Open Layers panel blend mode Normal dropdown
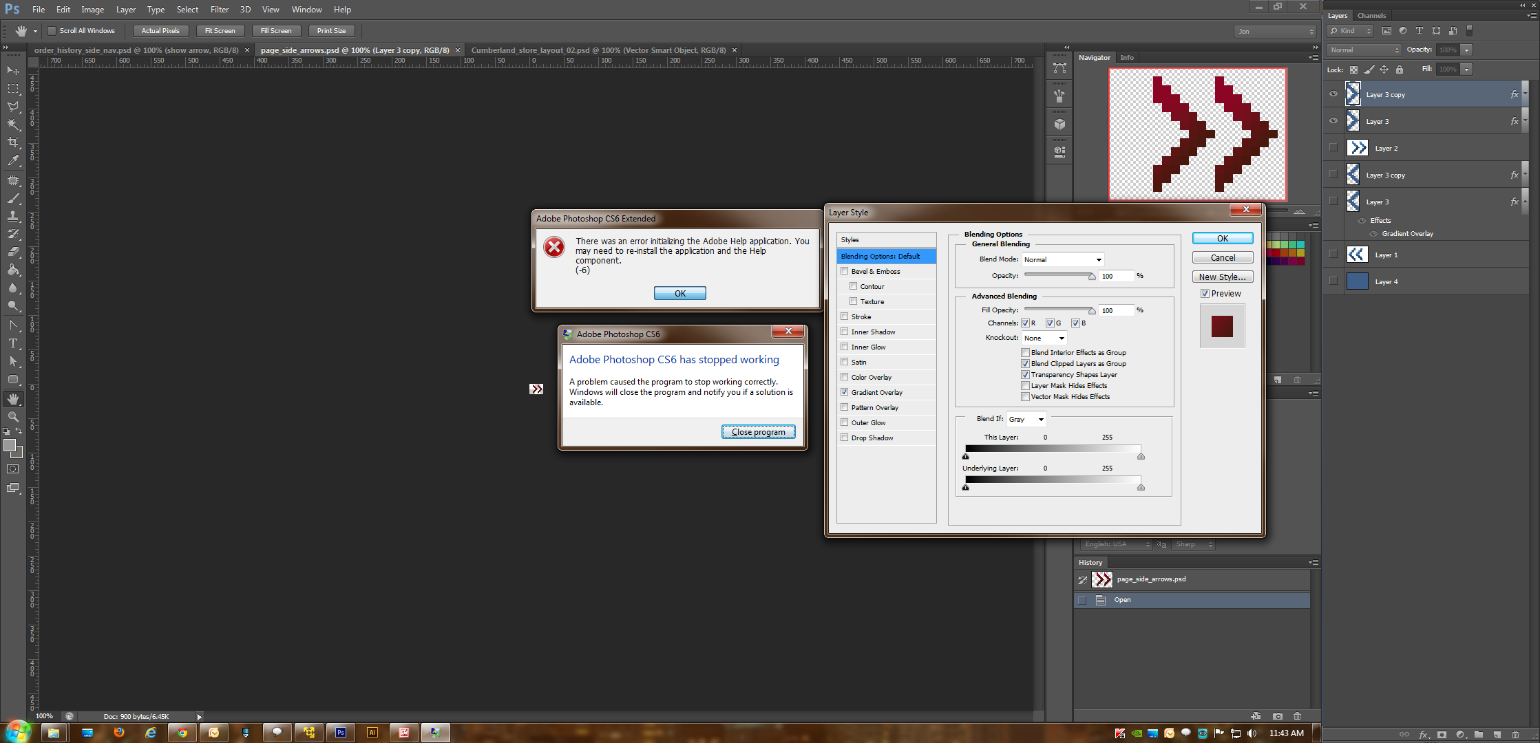The image size is (1540, 743). coord(1364,50)
